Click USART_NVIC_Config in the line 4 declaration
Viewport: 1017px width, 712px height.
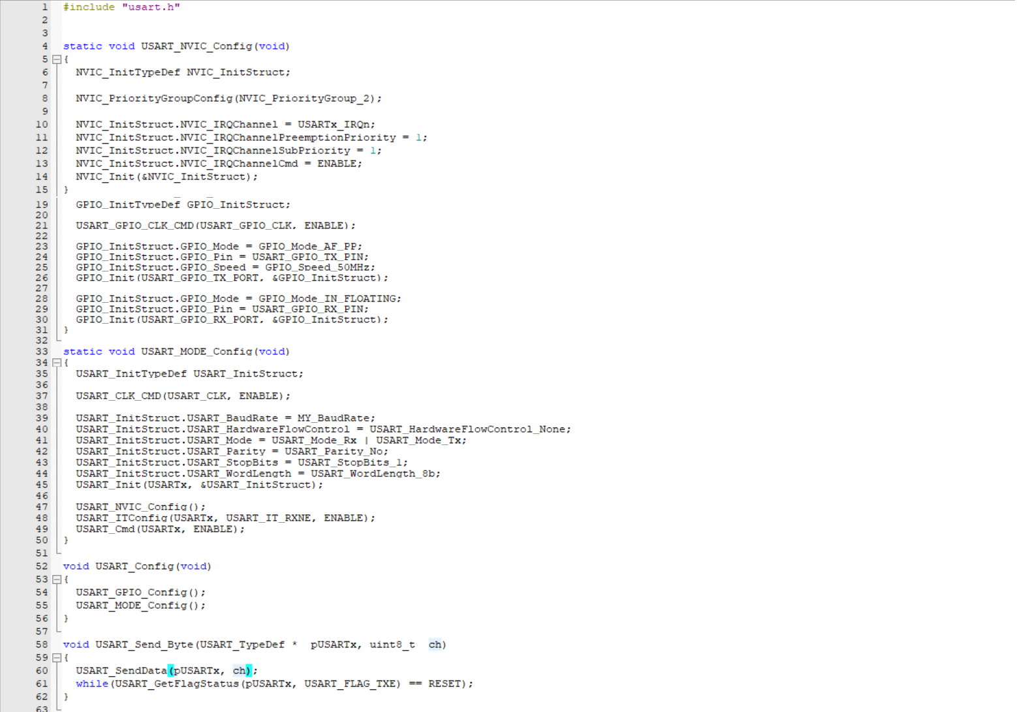(x=196, y=46)
